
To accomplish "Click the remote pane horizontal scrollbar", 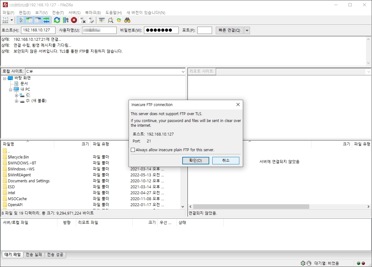I will pos(251,207).
